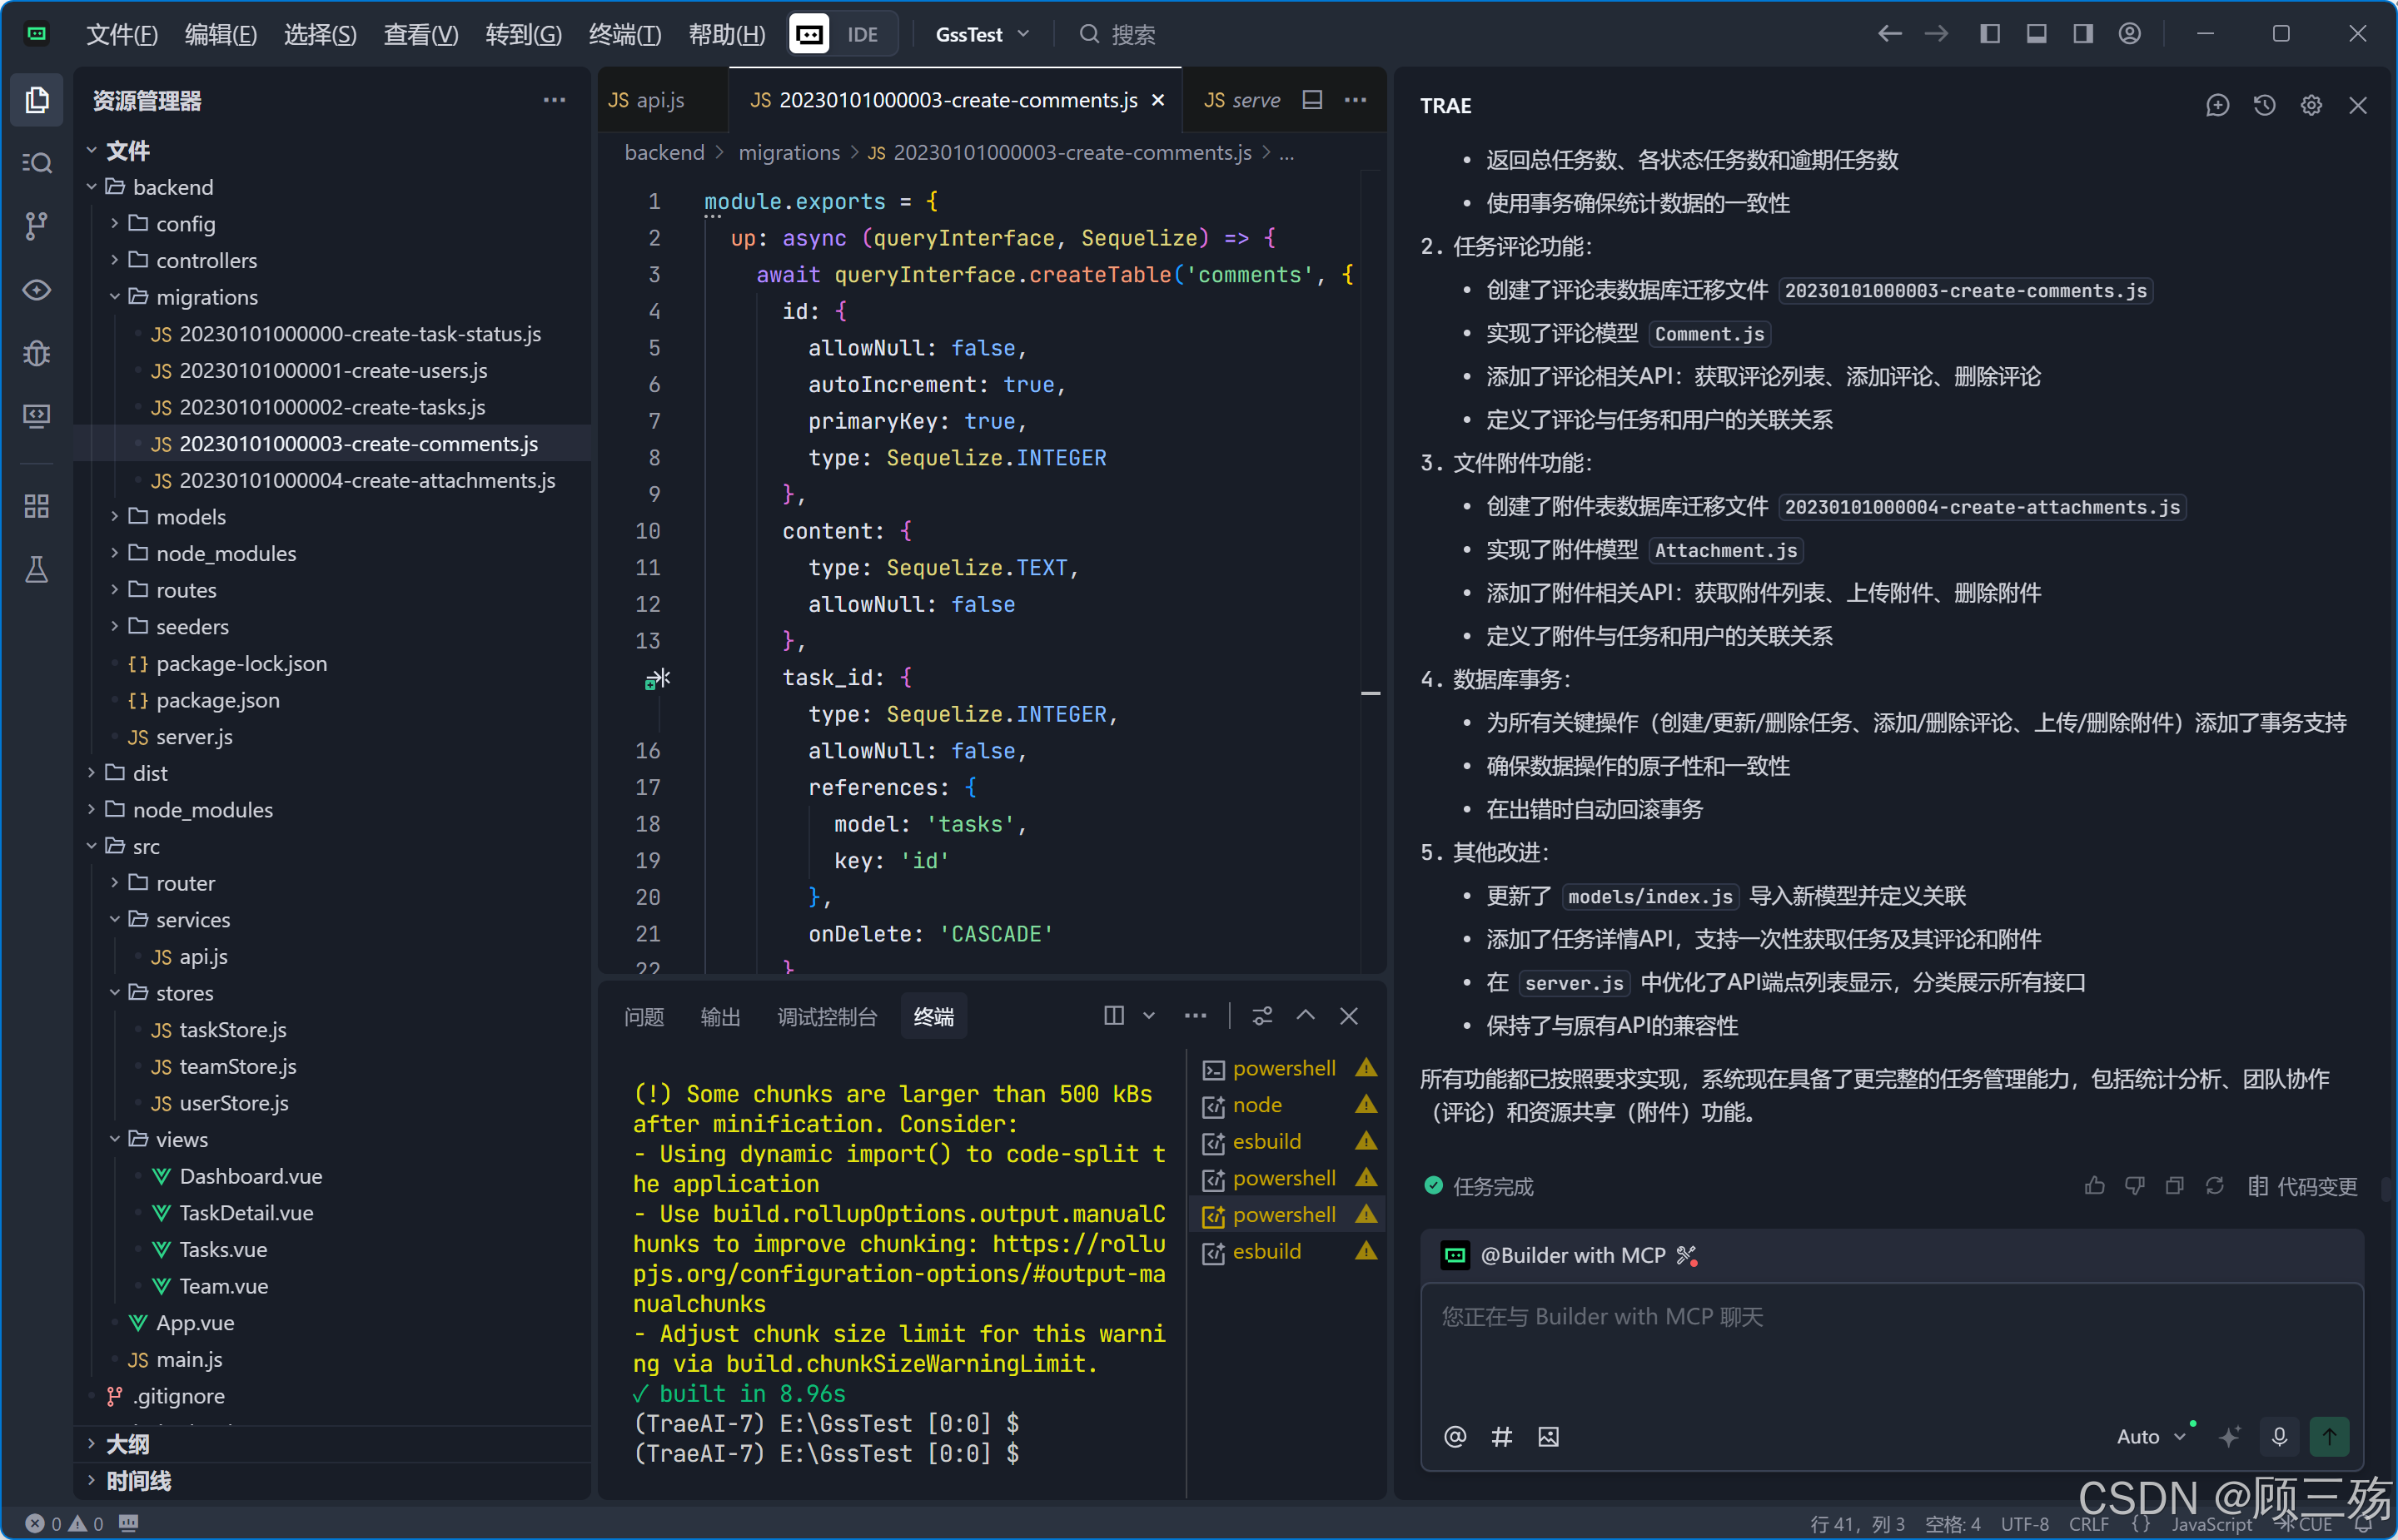This screenshot has width=2398, height=1540.
Task: Click the send arrow button
Action: click(2329, 1436)
